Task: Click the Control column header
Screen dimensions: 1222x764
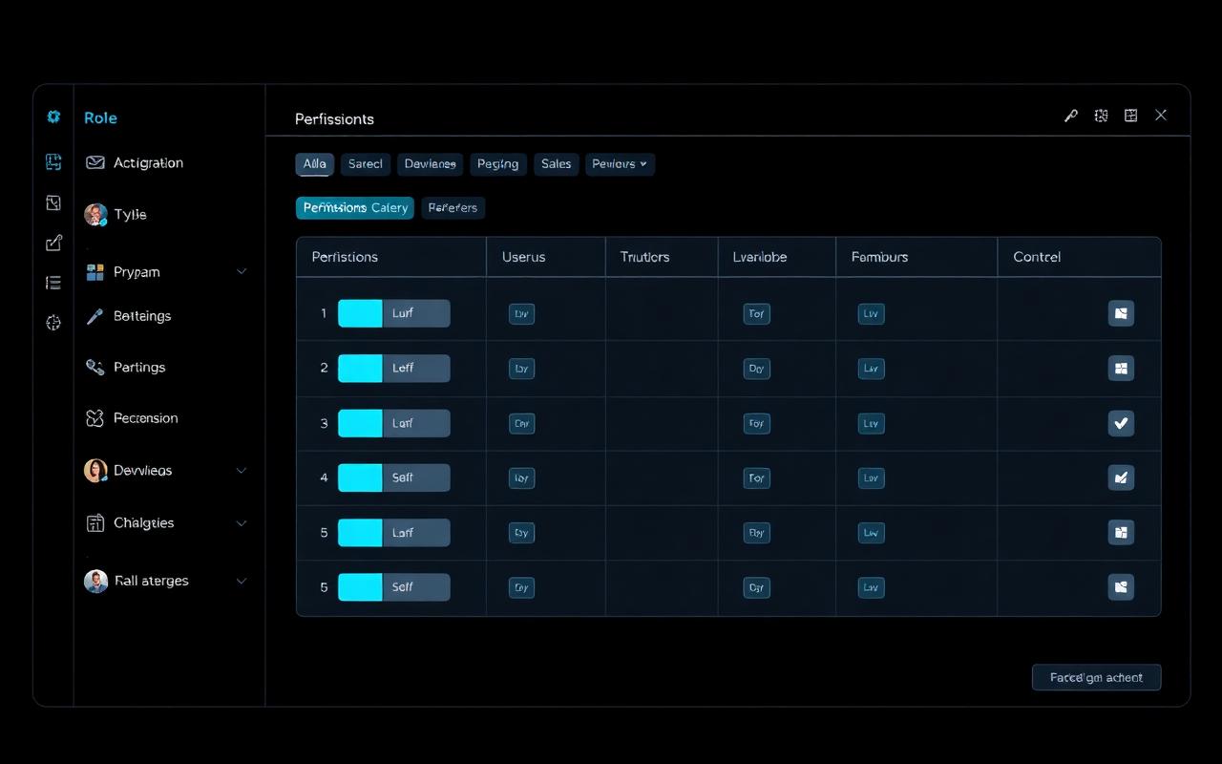Action: click(1037, 257)
